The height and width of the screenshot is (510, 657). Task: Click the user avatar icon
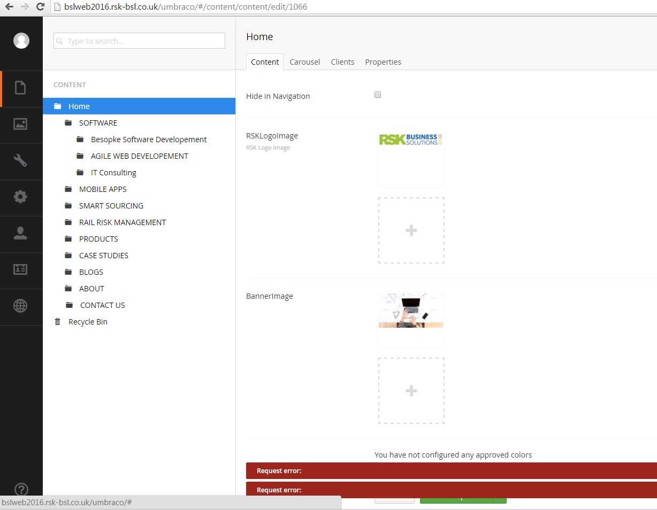tap(21, 41)
